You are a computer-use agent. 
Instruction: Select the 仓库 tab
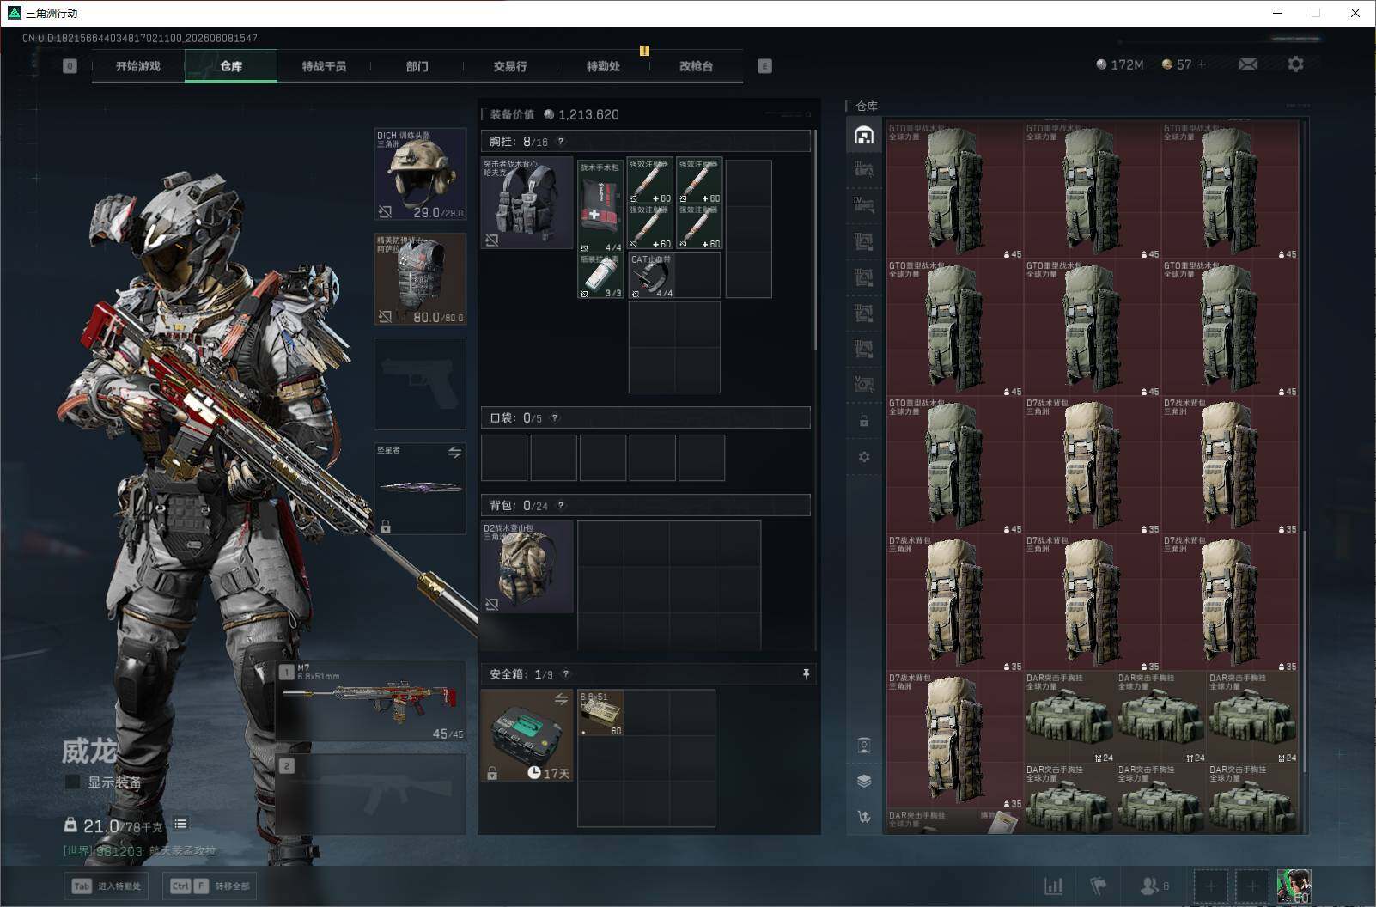pos(231,66)
